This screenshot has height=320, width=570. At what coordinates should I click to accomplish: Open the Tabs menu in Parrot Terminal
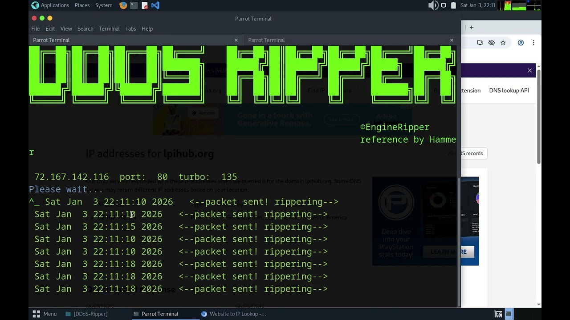130,28
